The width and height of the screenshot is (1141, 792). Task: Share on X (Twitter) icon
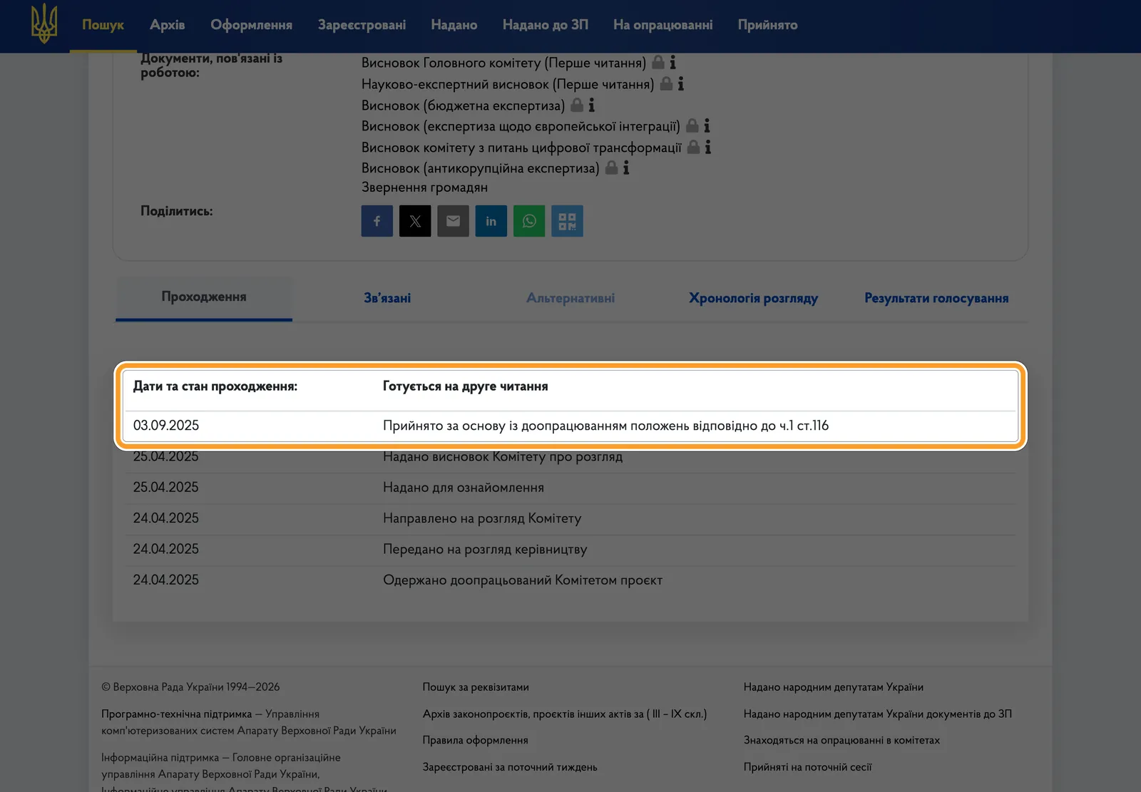click(x=415, y=221)
